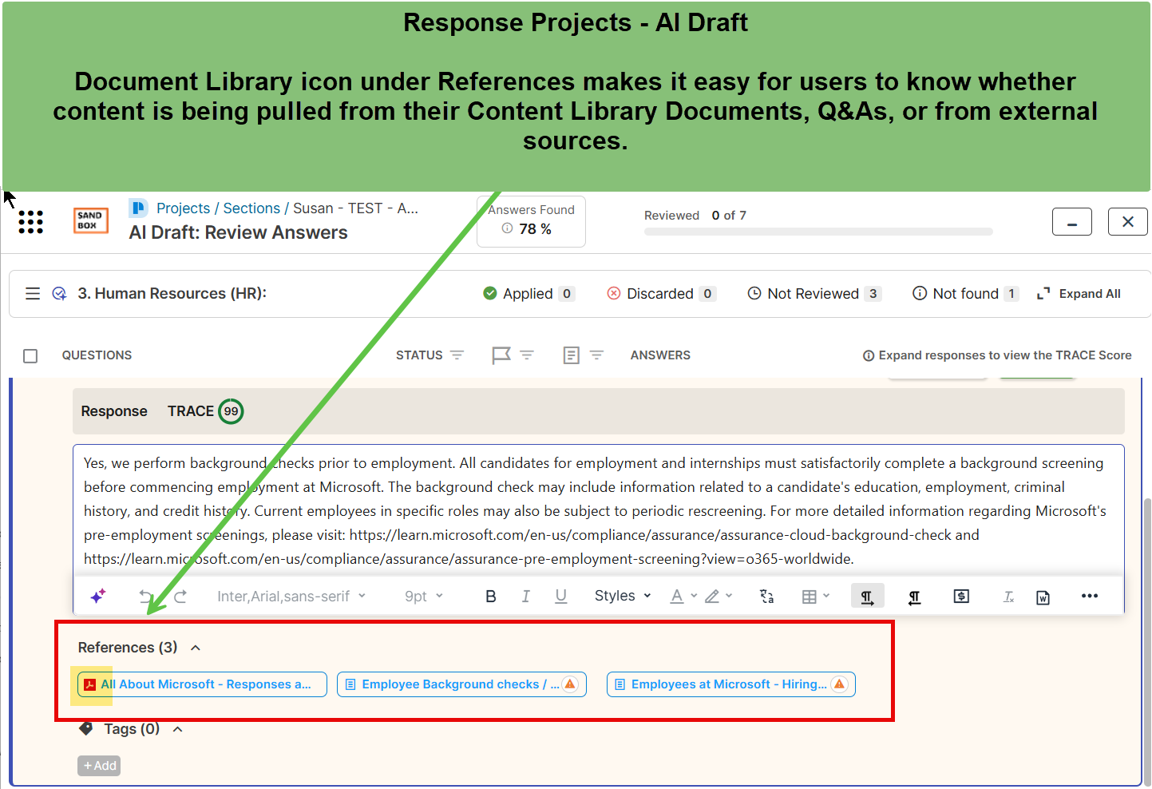The image size is (1152, 789).
Task: Filter by Not Reviewed answers
Action: [814, 294]
